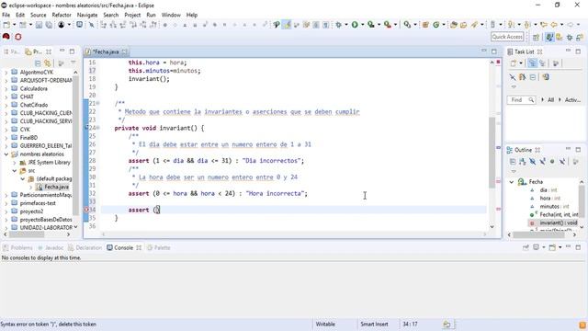This screenshot has width=588, height=331.
Task: Expand the AlgoritmoCYK project
Action: (x=6, y=72)
